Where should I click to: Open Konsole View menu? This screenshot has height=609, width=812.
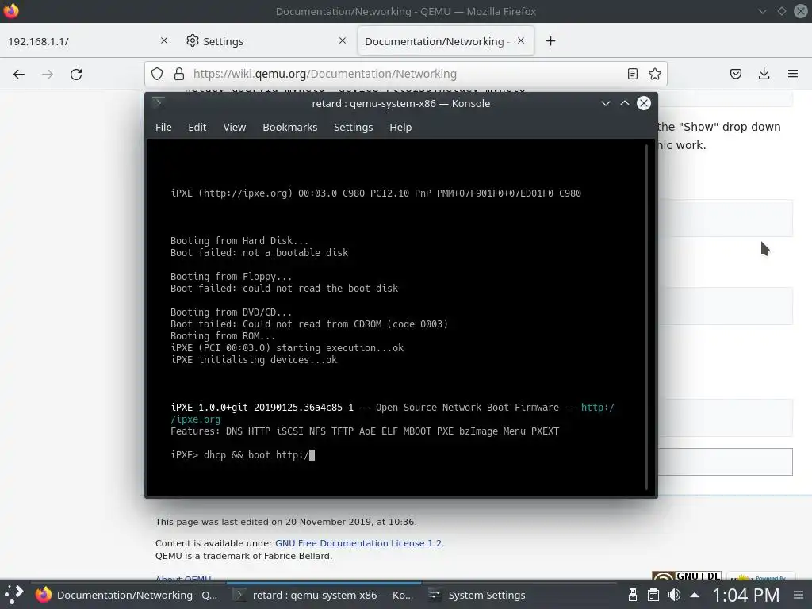coord(234,128)
